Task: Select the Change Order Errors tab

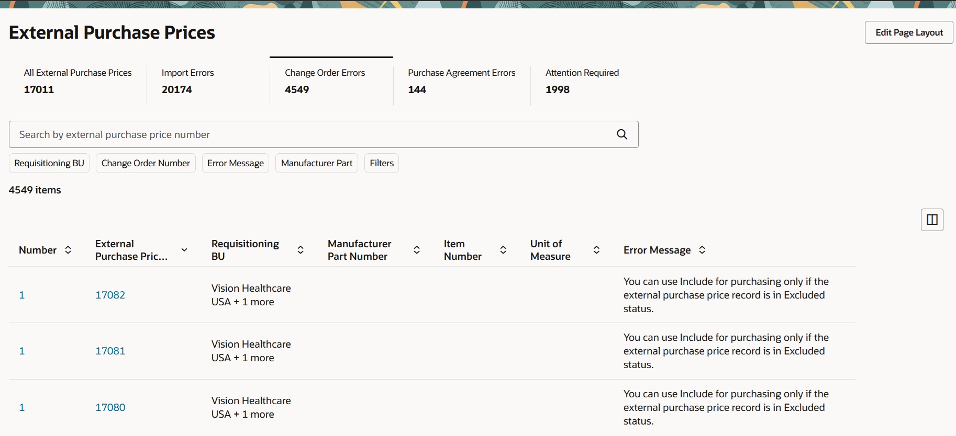Action: 331,81
